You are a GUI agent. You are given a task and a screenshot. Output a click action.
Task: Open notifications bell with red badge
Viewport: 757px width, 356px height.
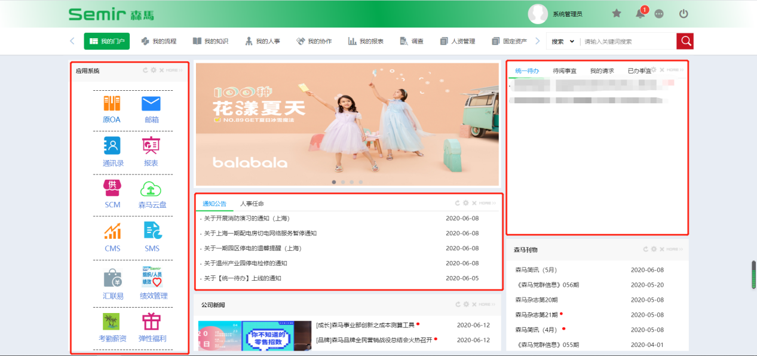click(640, 13)
